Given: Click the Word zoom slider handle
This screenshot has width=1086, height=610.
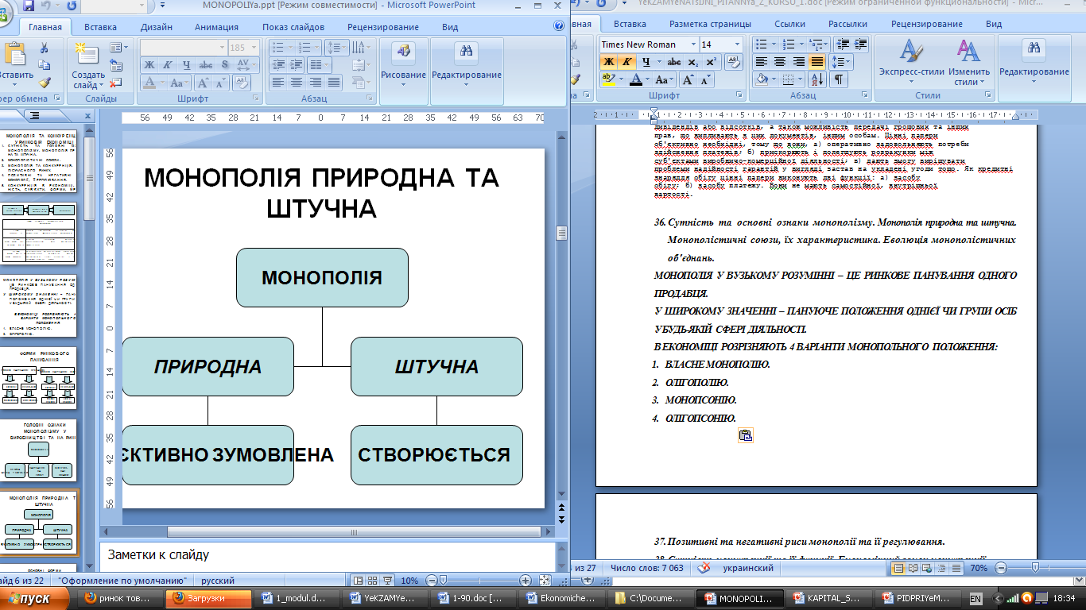Looking at the screenshot, I should tap(1036, 569).
